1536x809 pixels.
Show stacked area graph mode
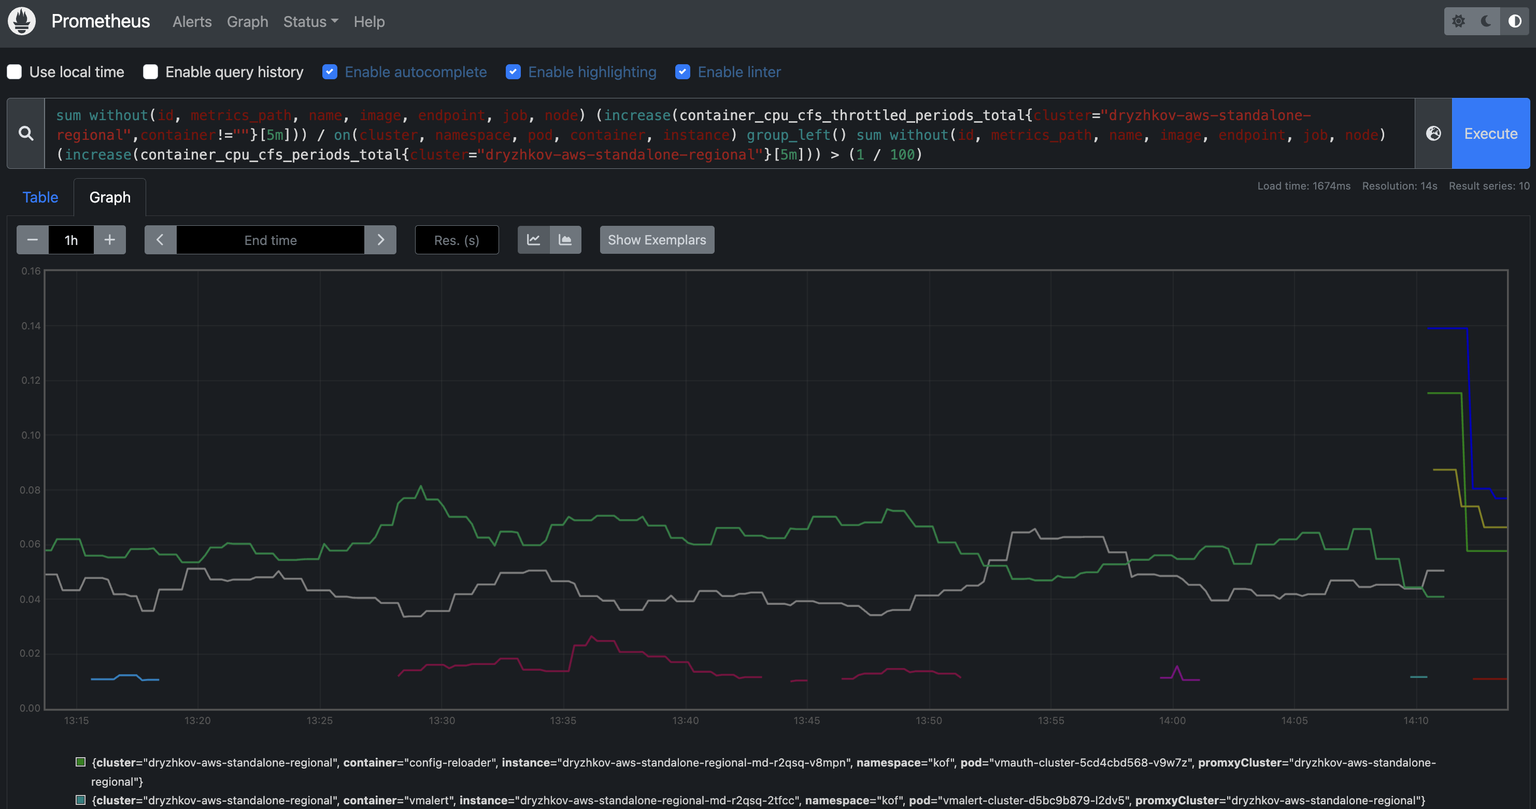[565, 240]
